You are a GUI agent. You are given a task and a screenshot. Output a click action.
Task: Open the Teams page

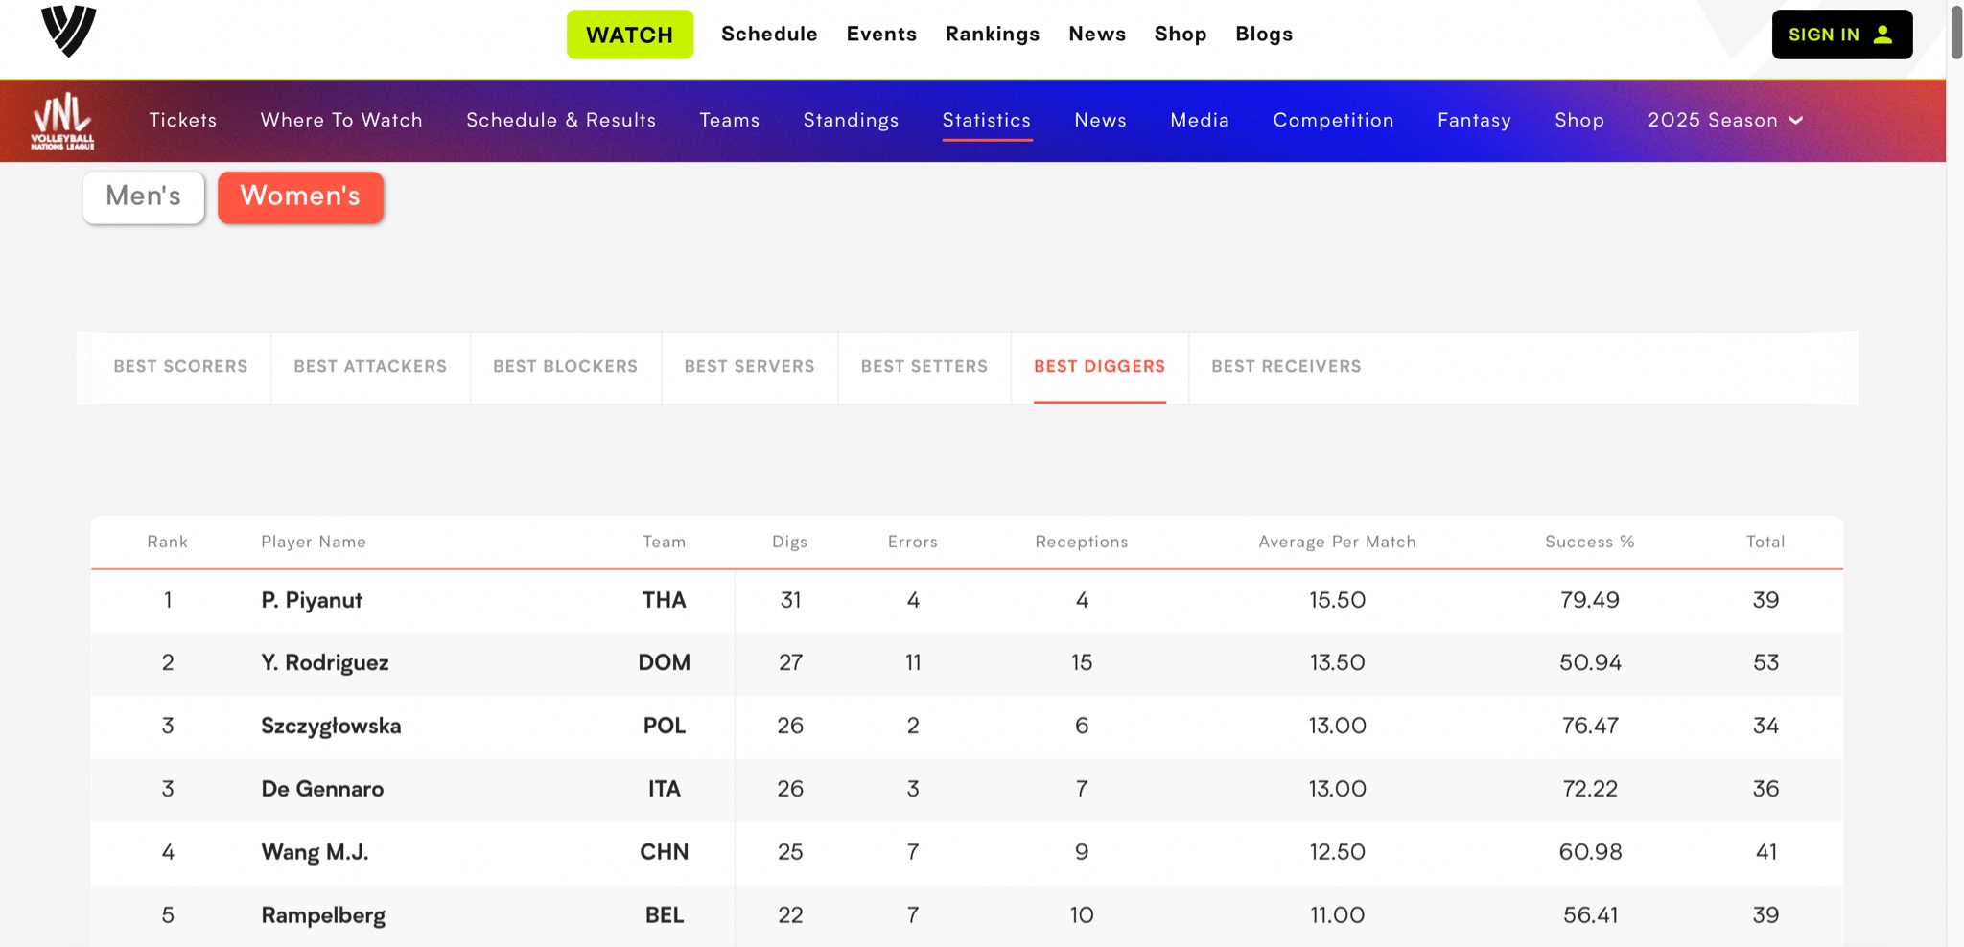coord(730,120)
